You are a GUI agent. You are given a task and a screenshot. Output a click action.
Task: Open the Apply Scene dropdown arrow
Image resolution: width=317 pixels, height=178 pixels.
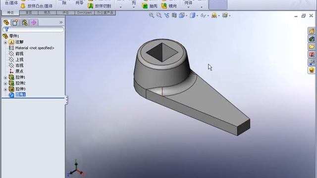(219, 16)
